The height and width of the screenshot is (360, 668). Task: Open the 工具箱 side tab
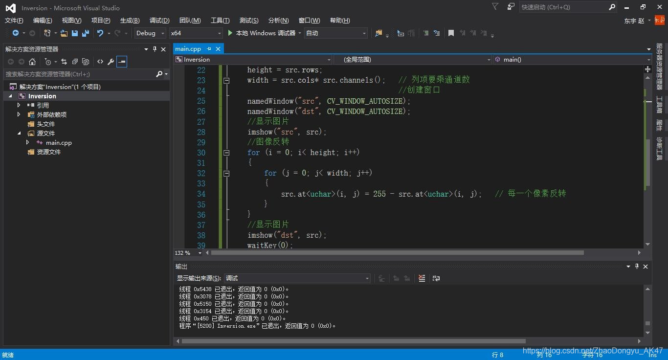point(659,105)
